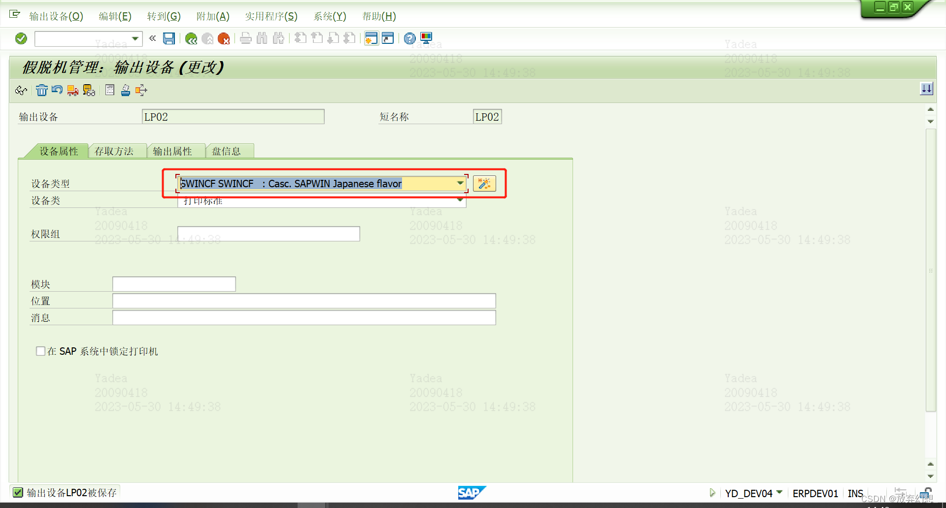The image size is (946, 508).
Task: Open the 输出设备(O) menu
Action: point(56,16)
